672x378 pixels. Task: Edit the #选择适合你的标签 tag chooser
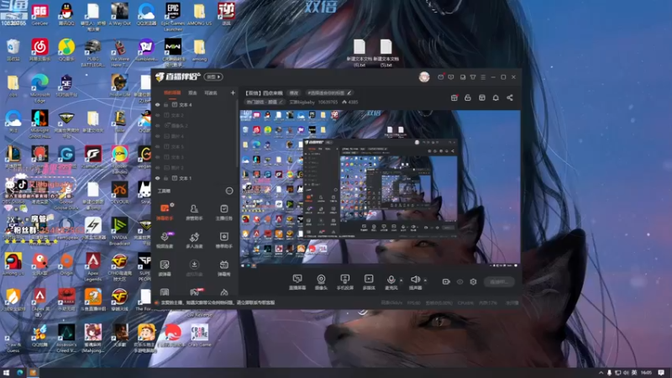tap(329, 93)
